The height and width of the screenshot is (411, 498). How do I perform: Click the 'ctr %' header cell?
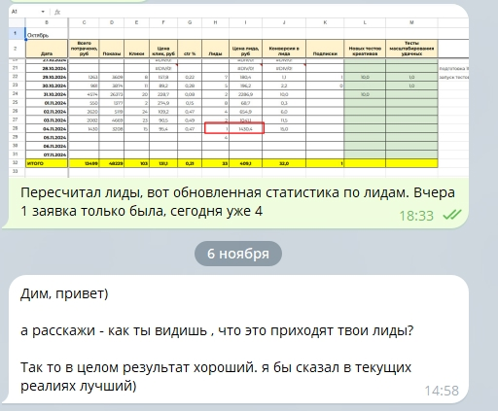click(x=190, y=49)
